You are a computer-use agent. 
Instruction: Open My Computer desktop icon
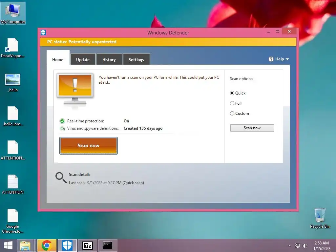[x=13, y=13]
